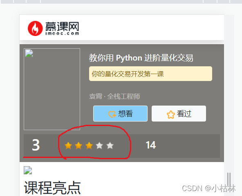Click the 看过 watched button

point(179,113)
